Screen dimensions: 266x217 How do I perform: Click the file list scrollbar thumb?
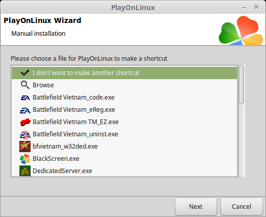(242, 85)
